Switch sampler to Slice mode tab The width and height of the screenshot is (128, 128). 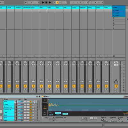[45, 113]
